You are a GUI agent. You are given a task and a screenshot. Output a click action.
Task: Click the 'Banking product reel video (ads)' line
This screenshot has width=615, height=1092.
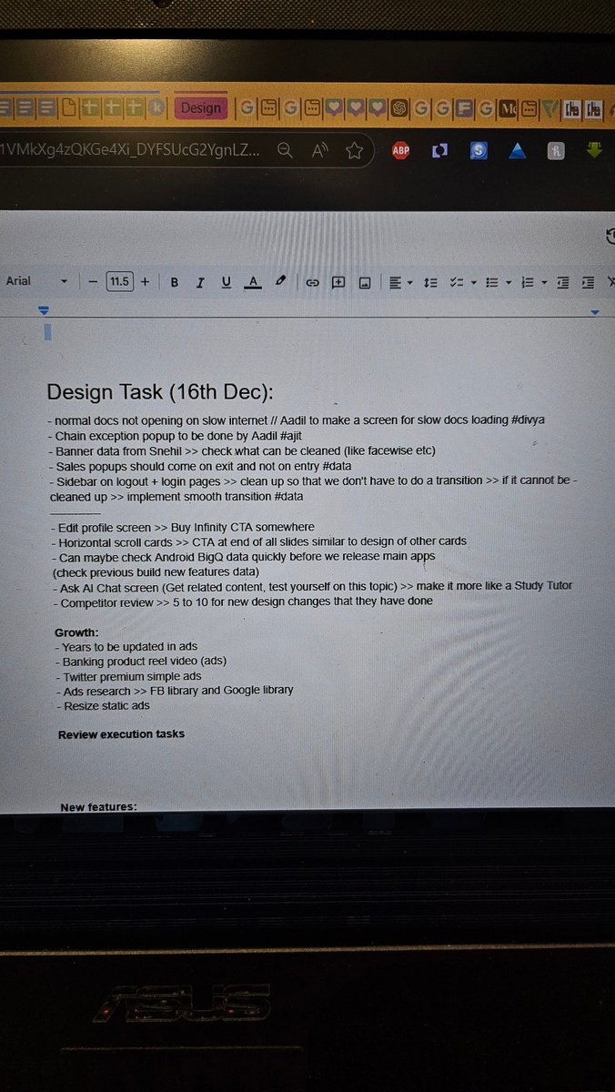(x=141, y=661)
